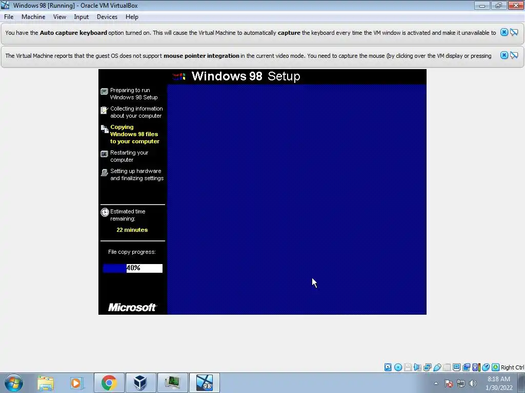This screenshot has height=393, width=525.
Task: Dismiss the Auto capture keyboard notification
Action: coord(504,32)
